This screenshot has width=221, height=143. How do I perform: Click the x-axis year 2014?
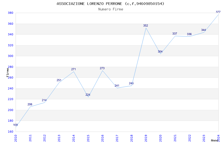point(74,138)
